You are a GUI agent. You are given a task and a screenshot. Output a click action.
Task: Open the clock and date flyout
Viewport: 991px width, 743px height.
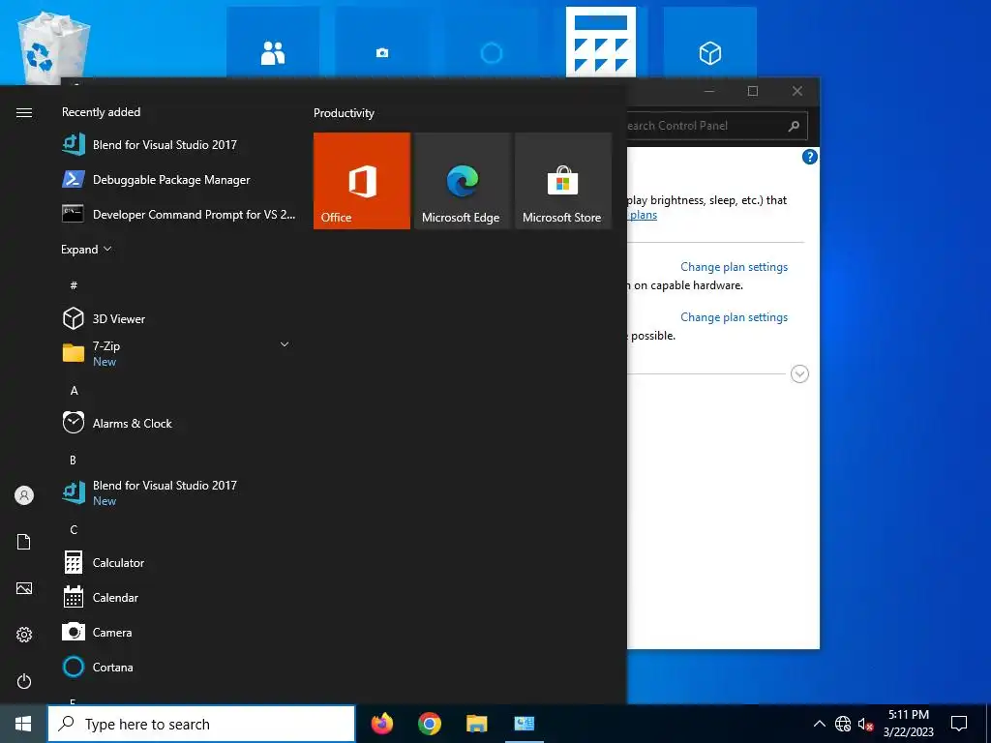coord(908,724)
